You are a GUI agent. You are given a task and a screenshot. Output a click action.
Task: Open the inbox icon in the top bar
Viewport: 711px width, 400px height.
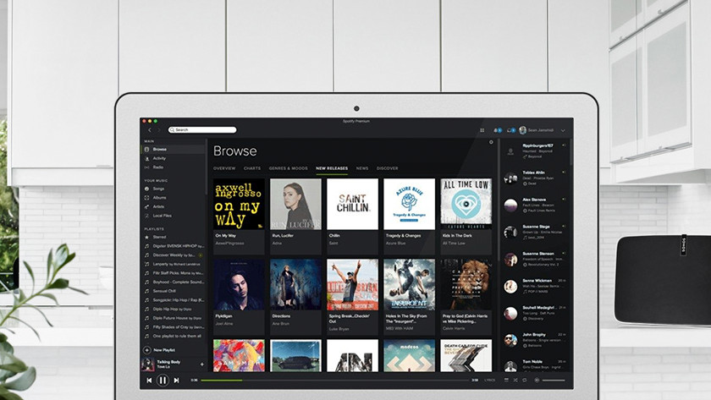pyautogui.click(x=511, y=130)
